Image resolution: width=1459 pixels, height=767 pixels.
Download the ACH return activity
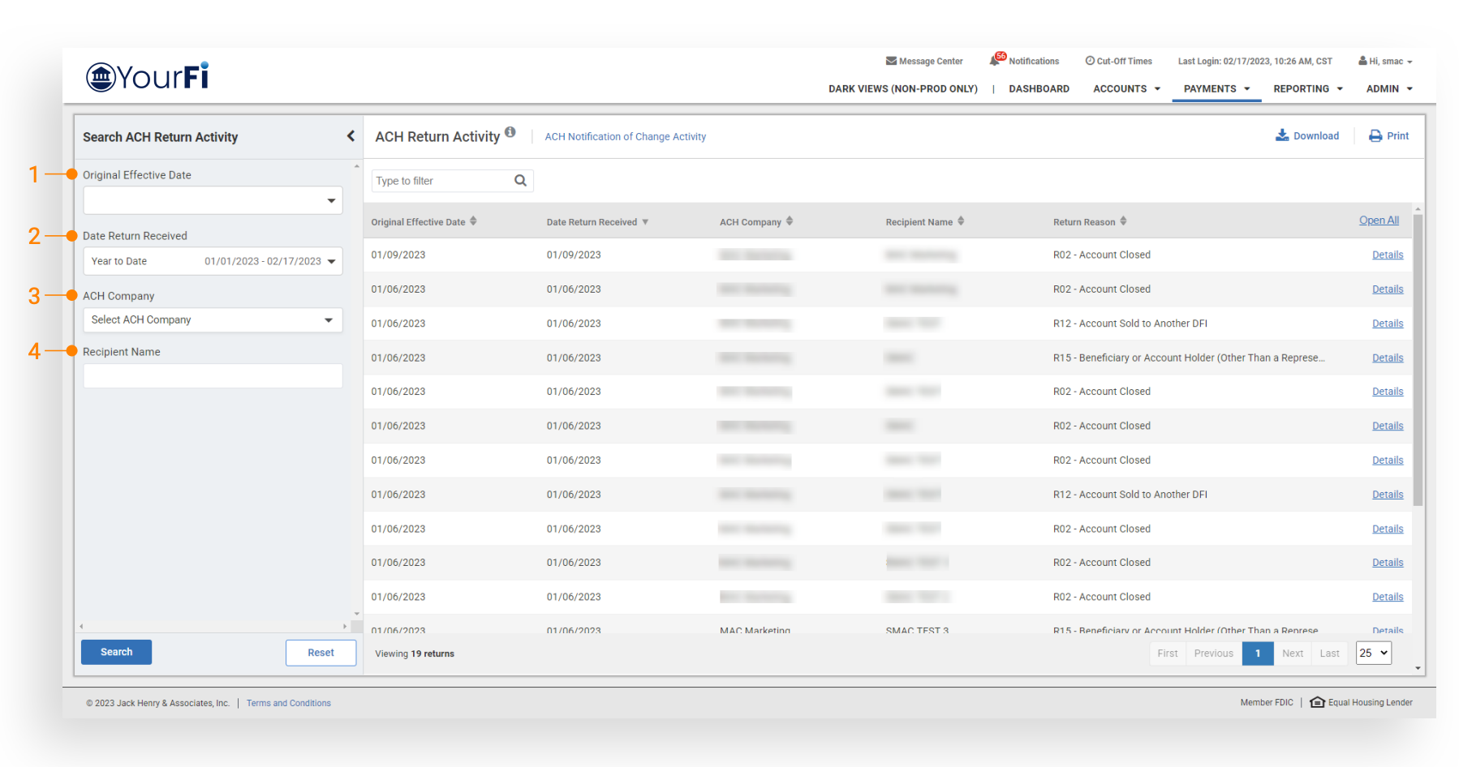coord(1307,136)
